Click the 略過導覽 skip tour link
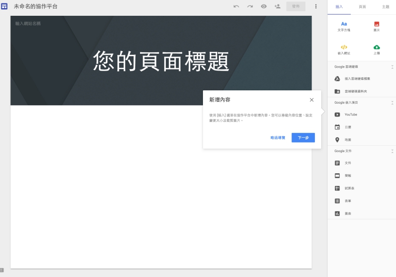Image resolution: width=396 pixels, height=277 pixels. [278, 138]
